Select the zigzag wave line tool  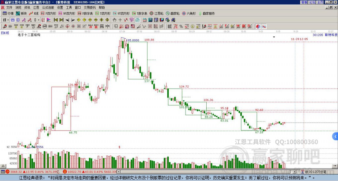click(144, 26)
